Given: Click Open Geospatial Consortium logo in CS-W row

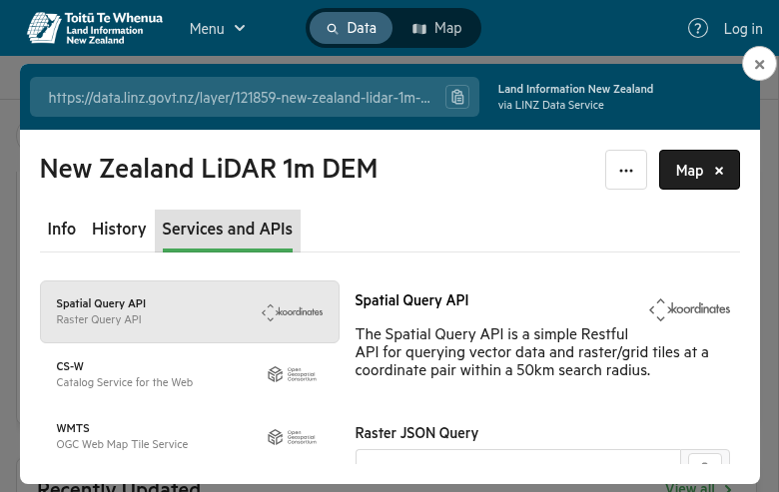Looking at the screenshot, I should coord(292,374).
